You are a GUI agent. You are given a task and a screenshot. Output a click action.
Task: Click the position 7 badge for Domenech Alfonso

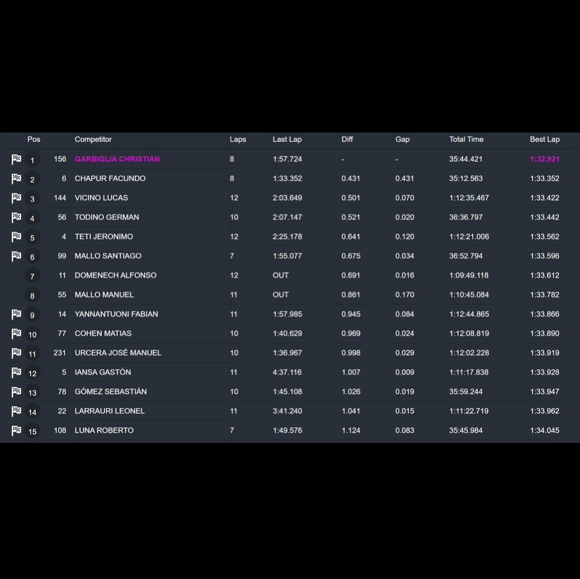click(x=32, y=276)
